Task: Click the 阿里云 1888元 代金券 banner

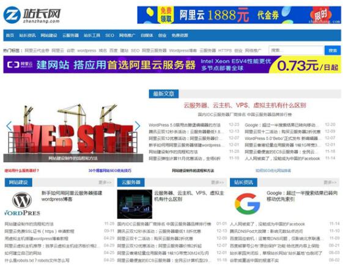Action: pyautogui.click(x=239, y=15)
